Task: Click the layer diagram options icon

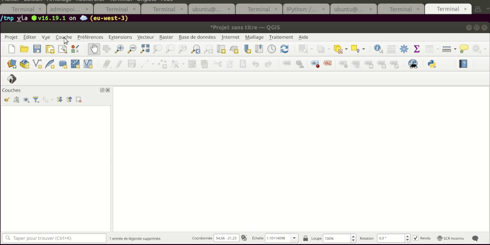Action: (300, 64)
